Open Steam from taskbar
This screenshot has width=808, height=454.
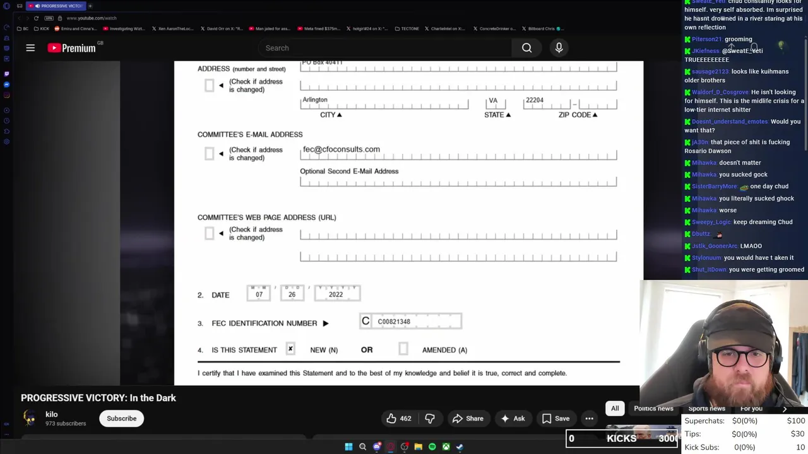(460, 446)
